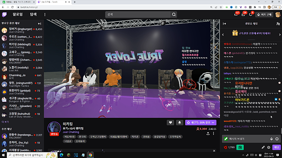Open whispers icon with 4 badge

click(x=251, y=14)
